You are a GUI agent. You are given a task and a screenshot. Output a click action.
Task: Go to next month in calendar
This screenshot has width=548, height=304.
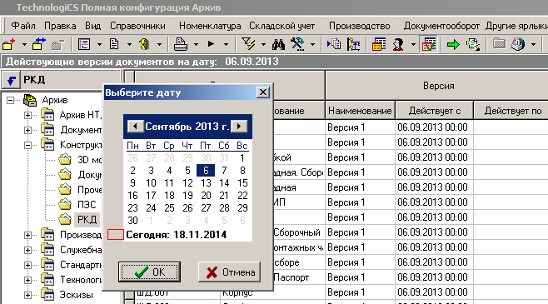[x=239, y=126]
